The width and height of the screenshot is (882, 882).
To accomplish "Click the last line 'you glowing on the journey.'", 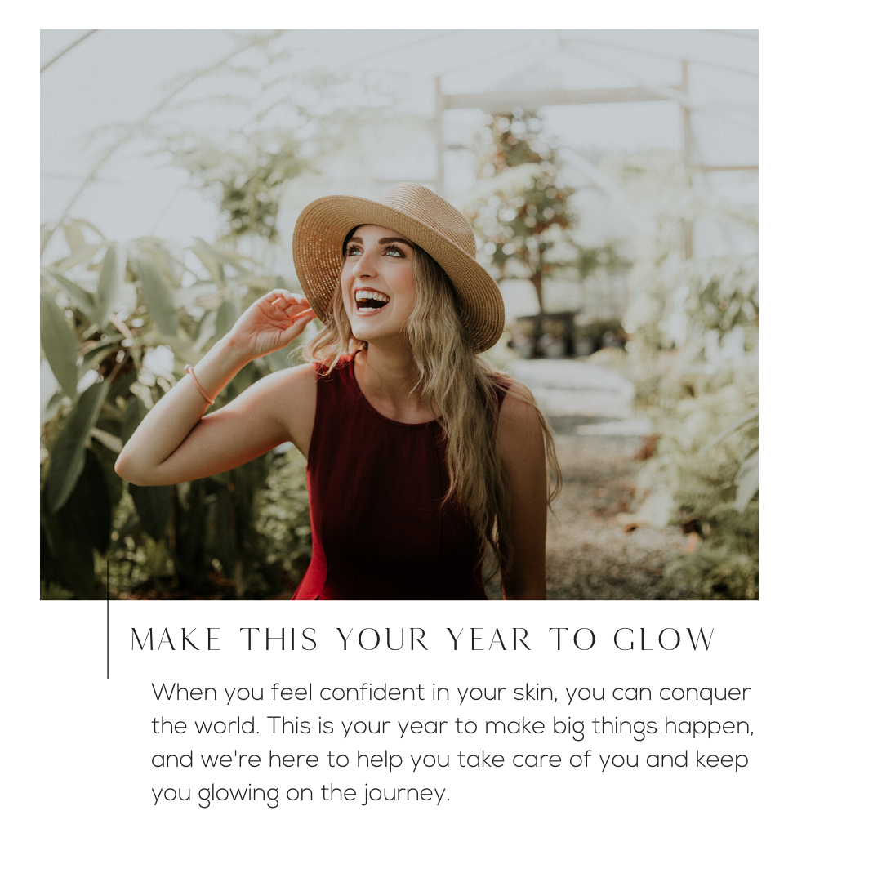I will click(301, 793).
